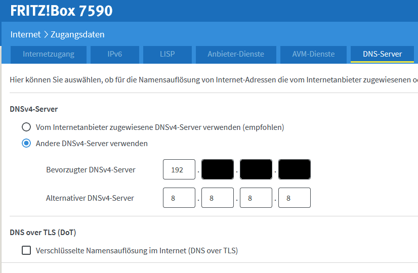The image size is (418, 273).
Task: Click the Internet breadcrumb link
Action: 25,34
